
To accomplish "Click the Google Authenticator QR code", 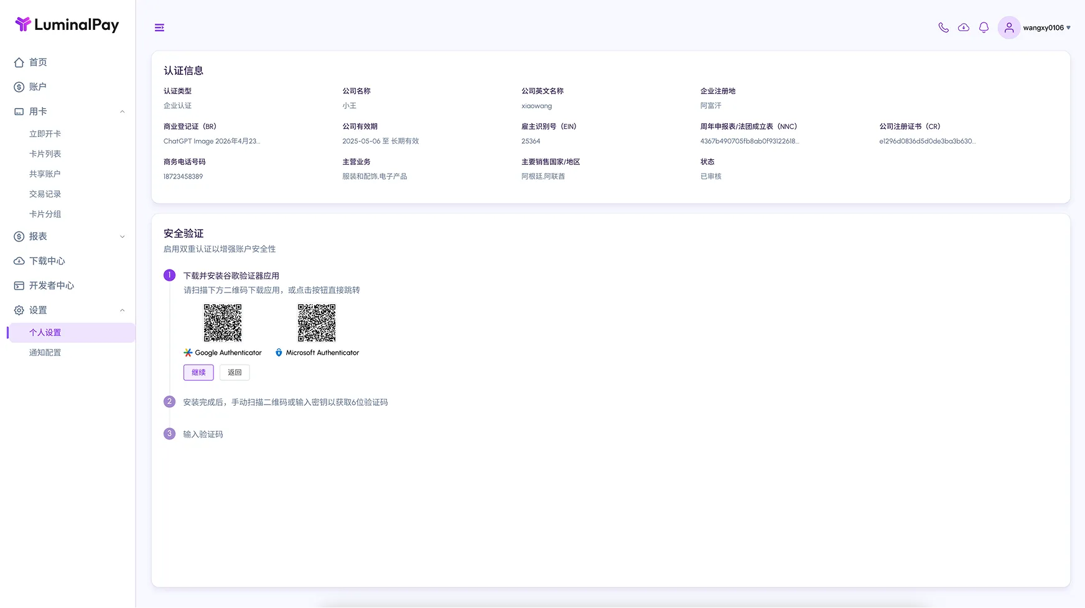I will pyautogui.click(x=223, y=323).
